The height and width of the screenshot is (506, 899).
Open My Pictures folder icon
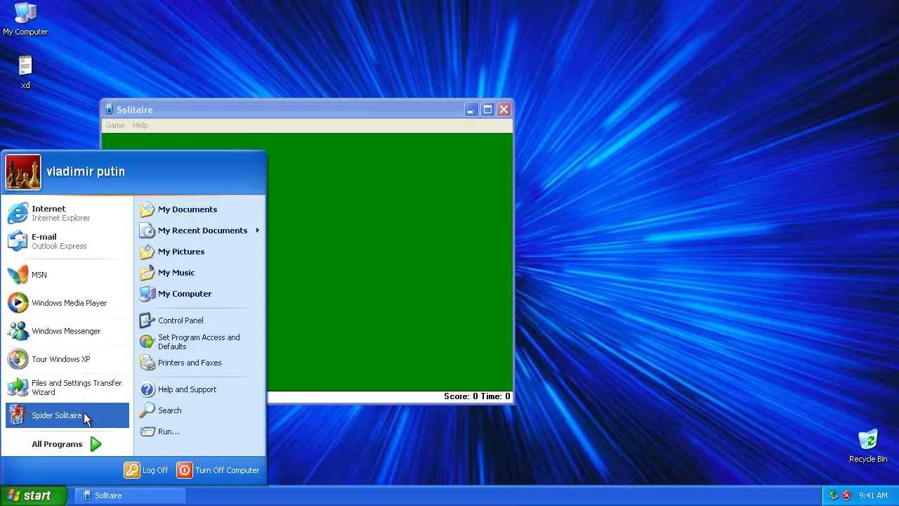point(146,252)
